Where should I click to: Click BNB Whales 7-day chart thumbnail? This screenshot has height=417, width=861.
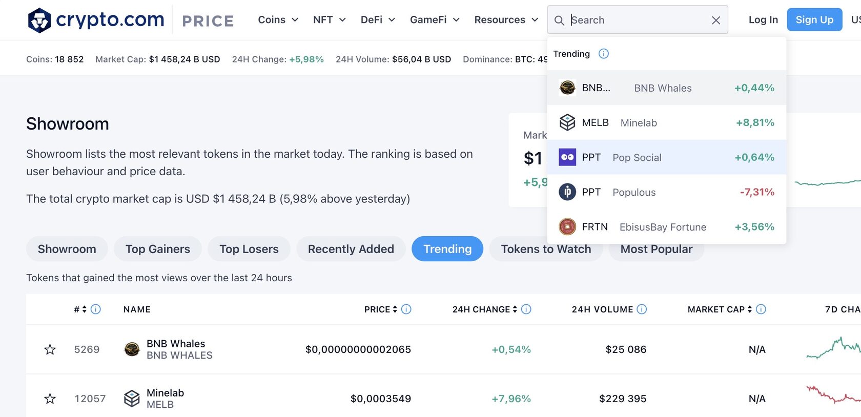coord(834,348)
